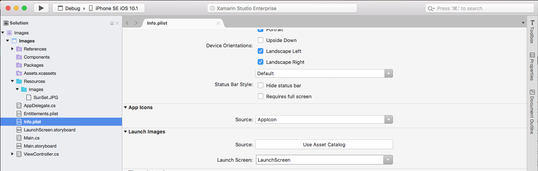Click the Main.cs file icon
Image resolution: width=538 pixels, height=171 pixels.
tap(19, 138)
